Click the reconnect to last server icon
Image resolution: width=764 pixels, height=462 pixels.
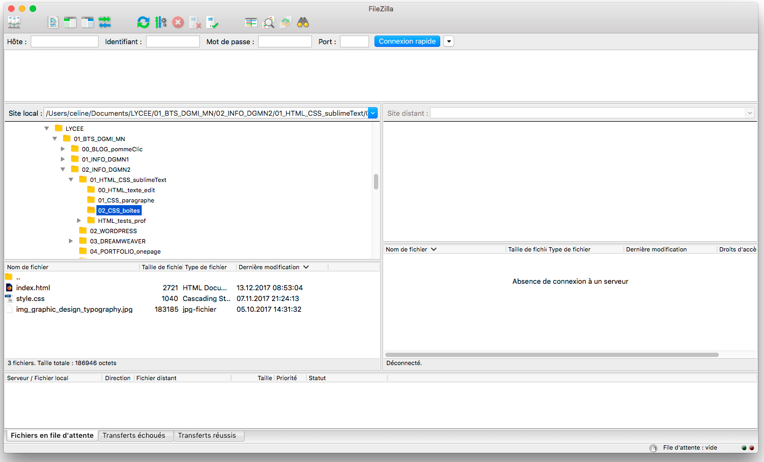tap(212, 22)
